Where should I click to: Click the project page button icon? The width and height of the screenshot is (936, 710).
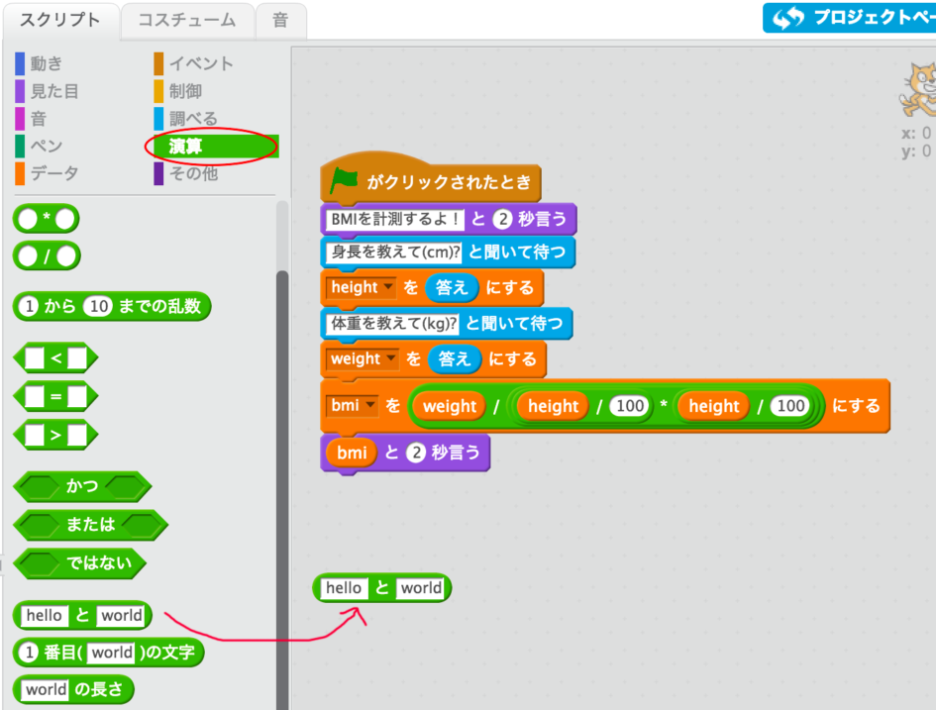pos(789,18)
